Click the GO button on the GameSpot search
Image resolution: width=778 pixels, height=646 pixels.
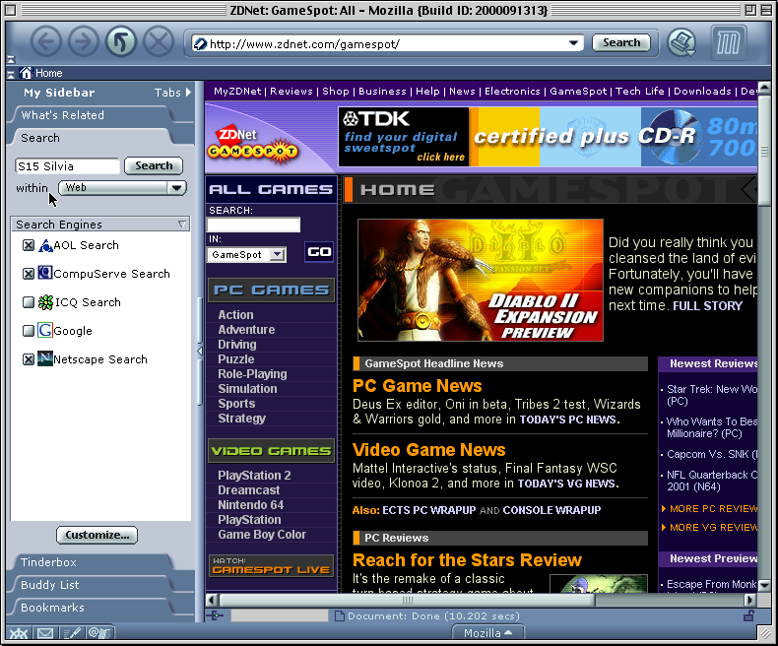pos(319,252)
